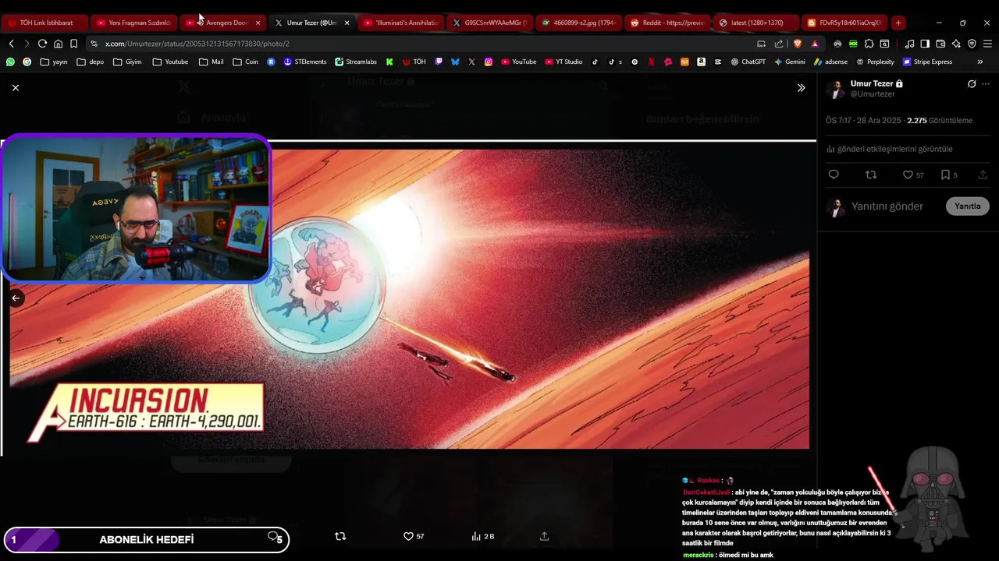Switch to the 'TÖH Link İstihbarat' tab
The width and height of the screenshot is (999, 561).
(x=45, y=23)
